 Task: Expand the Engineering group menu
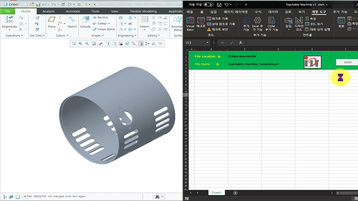click(x=127, y=35)
